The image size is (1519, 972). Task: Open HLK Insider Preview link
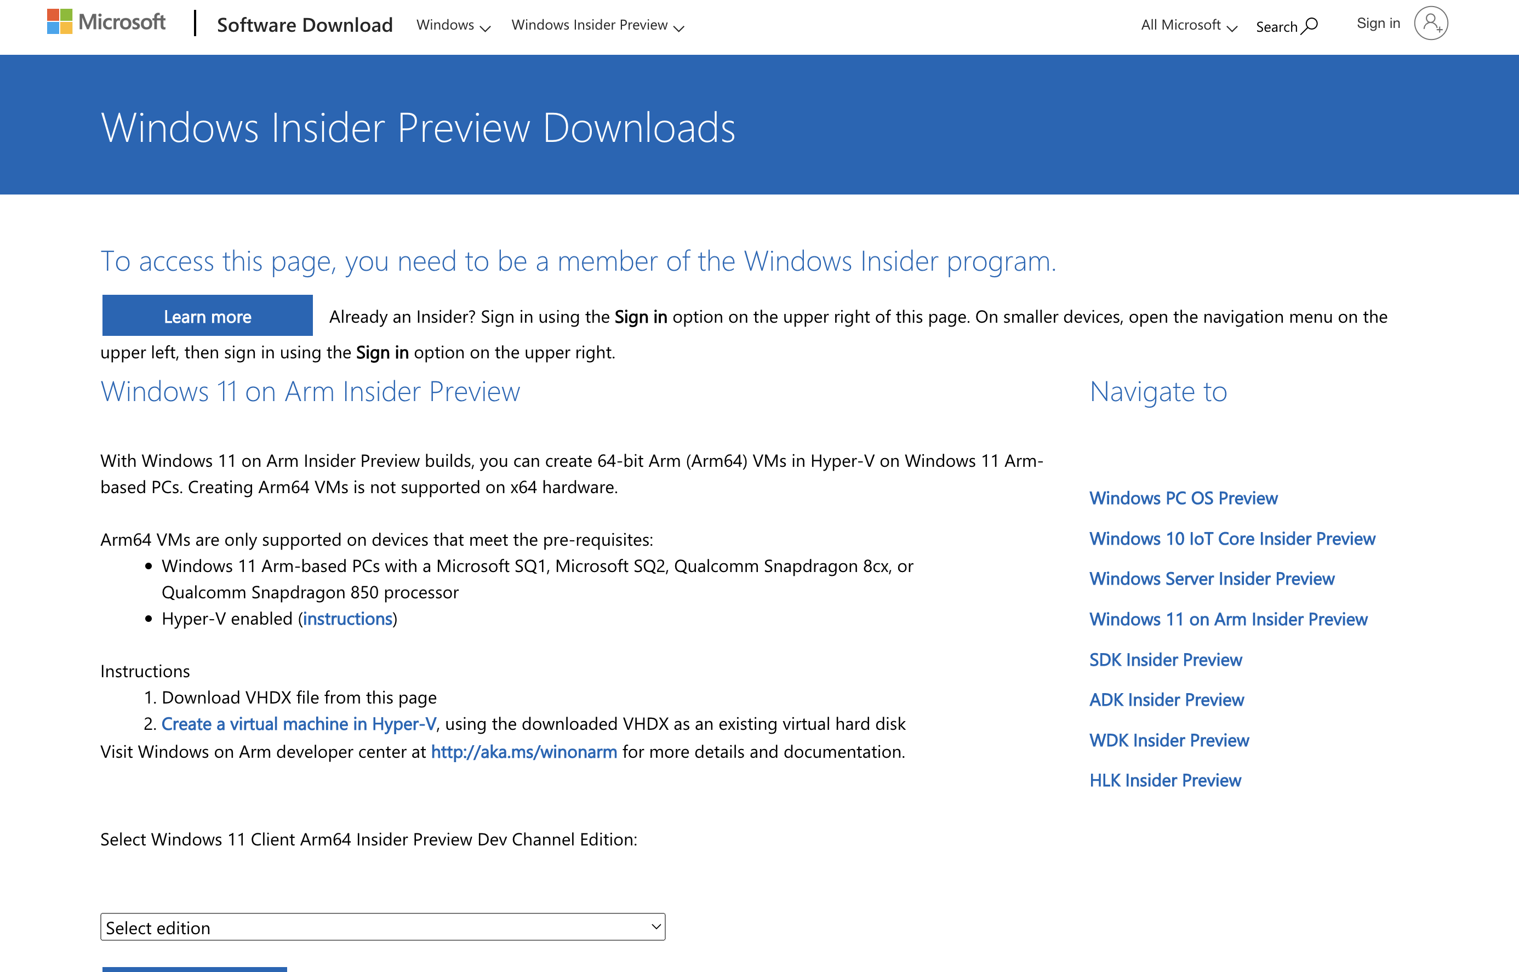pyautogui.click(x=1165, y=781)
